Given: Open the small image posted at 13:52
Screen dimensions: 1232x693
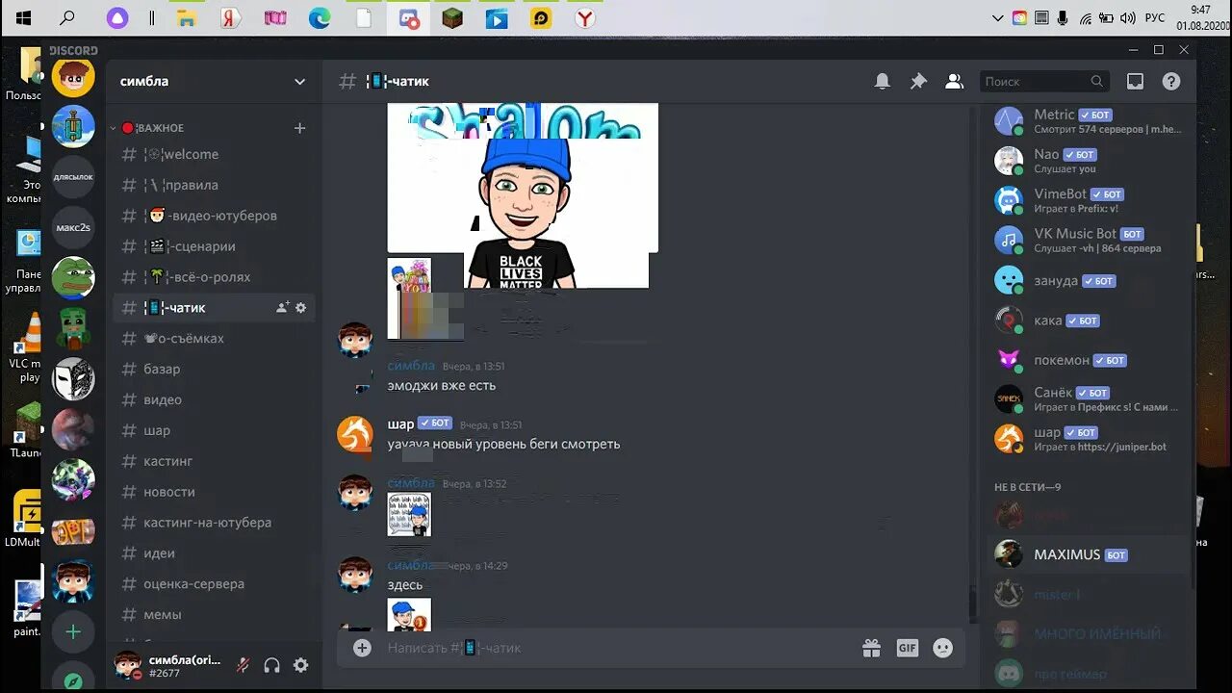Looking at the screenshot, I should [x=409, y=515].
